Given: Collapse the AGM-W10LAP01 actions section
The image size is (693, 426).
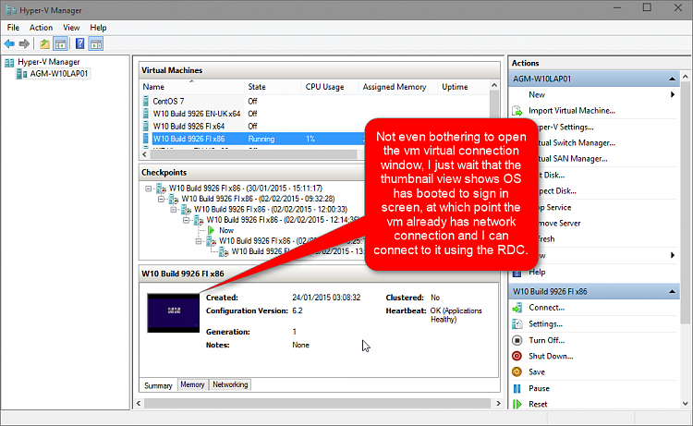Looking at the screenshot, I should [x=672, y=79].
